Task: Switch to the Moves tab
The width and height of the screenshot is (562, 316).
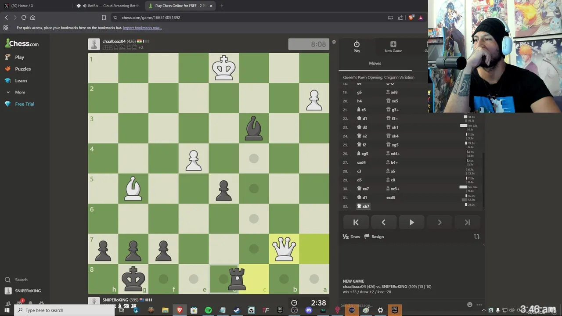Action: point(375,63)
